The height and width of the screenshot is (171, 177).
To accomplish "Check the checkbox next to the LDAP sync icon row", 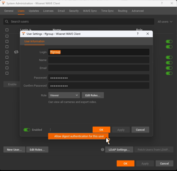I will pyautogui.click(x=7, y=52).
